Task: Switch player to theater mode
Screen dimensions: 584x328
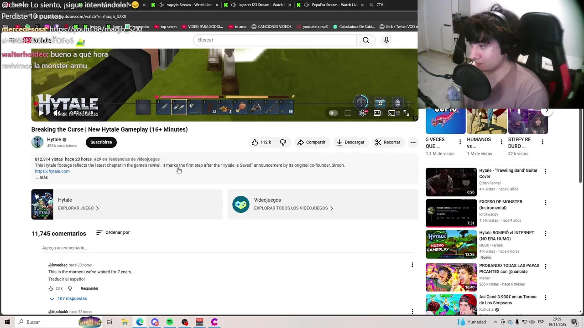Action: pos(377,113)
